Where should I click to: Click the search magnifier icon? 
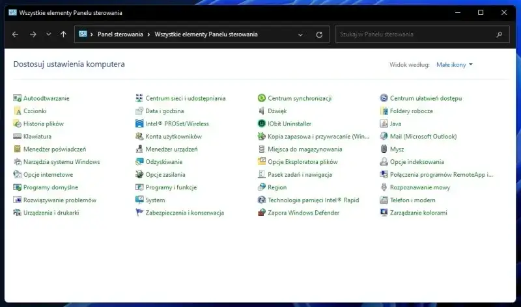pyautogui.click(x=499, y=34)
